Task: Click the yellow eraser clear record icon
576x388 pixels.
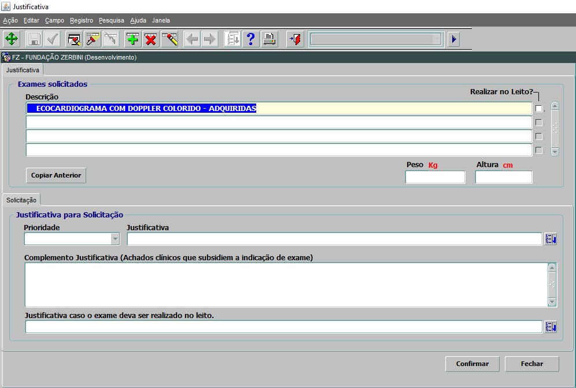Action: (169, 39)
